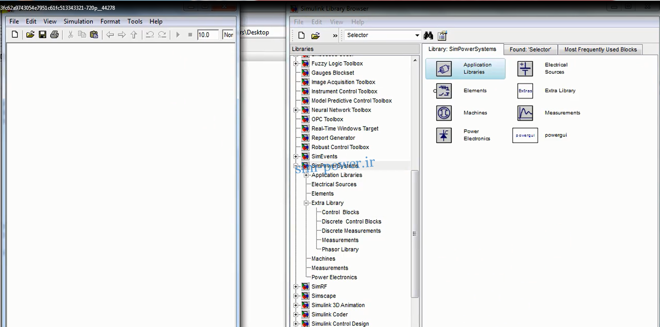
Task: Create new model from Library Browser toolbar
Action: 302,35
